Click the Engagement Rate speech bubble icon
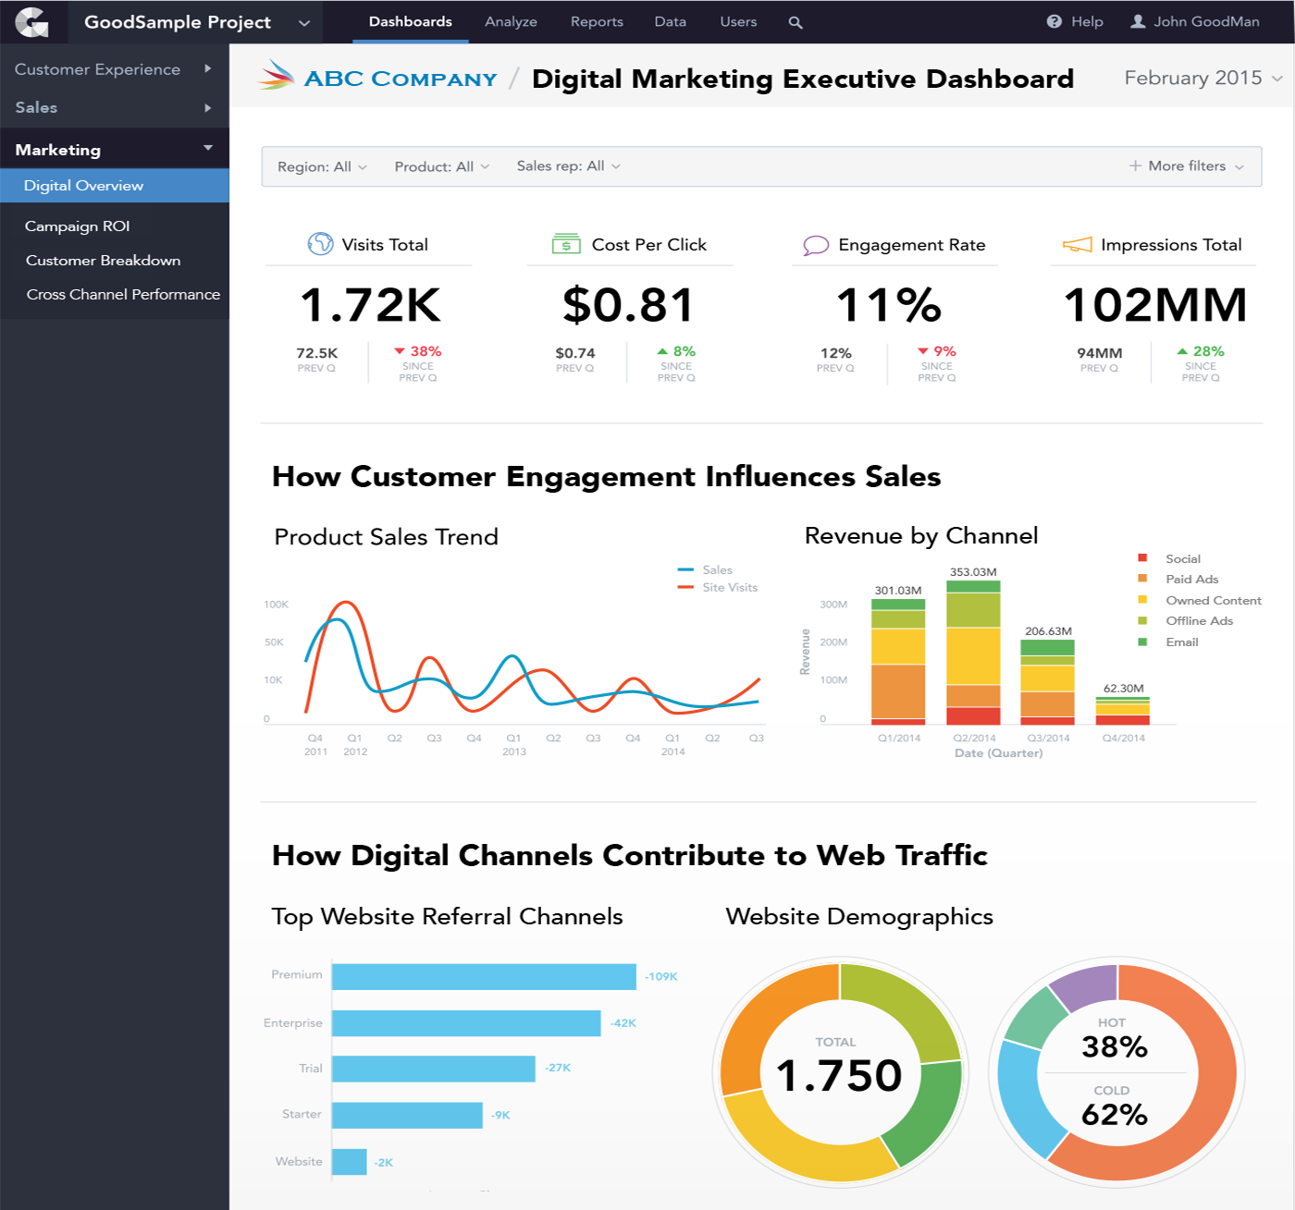This screenshot has width=1295, height=1210. [816, 245]
